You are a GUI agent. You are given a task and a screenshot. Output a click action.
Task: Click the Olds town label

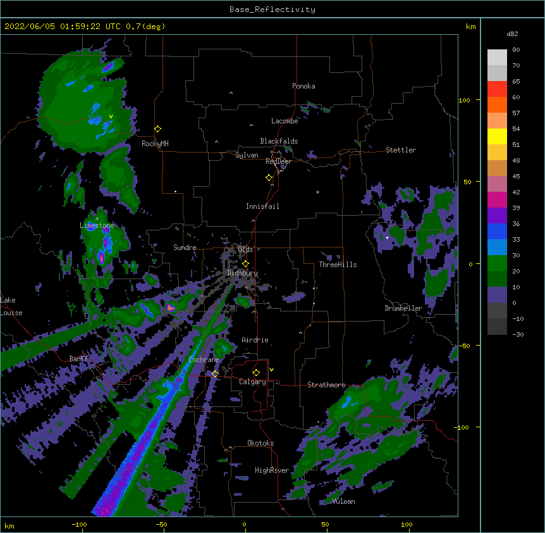245,249
